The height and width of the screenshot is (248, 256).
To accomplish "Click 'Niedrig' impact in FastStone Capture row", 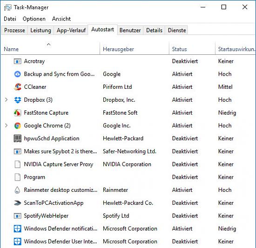I will pyautogui.click(x=227, y=113).
